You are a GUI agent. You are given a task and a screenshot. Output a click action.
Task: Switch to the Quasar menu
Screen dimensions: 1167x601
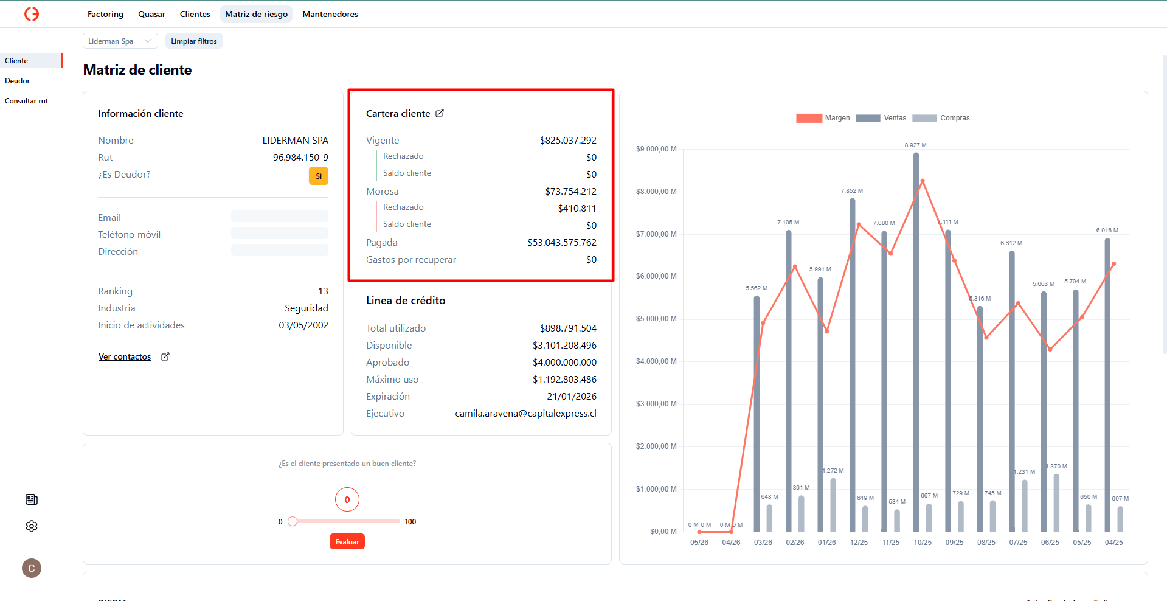tap(151, 14)
